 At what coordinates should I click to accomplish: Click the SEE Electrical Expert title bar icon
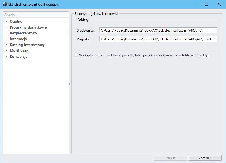tap(5, 4)
